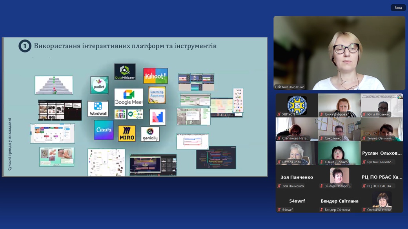The height and width of the screenshot is (229, 408).
Task: Click muted mic icon beside Тетяна Овчинник...
Action: coord(364,139)
